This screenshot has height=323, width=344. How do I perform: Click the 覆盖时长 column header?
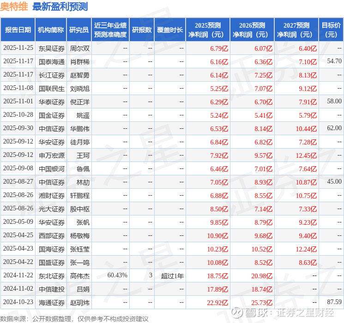pyautogui.click(x=170, y=30)
